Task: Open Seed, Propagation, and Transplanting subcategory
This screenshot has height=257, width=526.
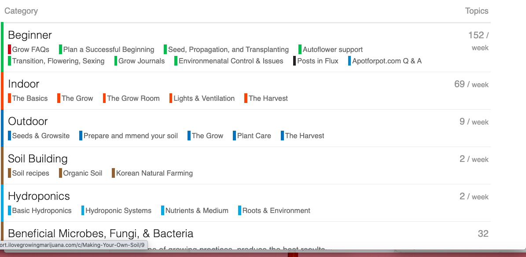Action: [228, 50]
